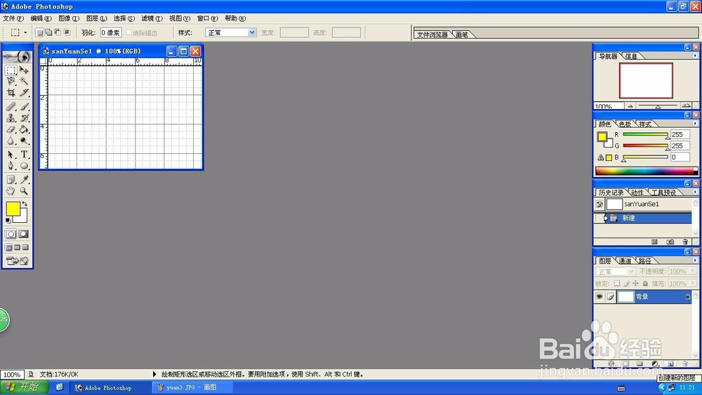Select the Move tool
Screen dimensions: 702x395
click(24, 70)
